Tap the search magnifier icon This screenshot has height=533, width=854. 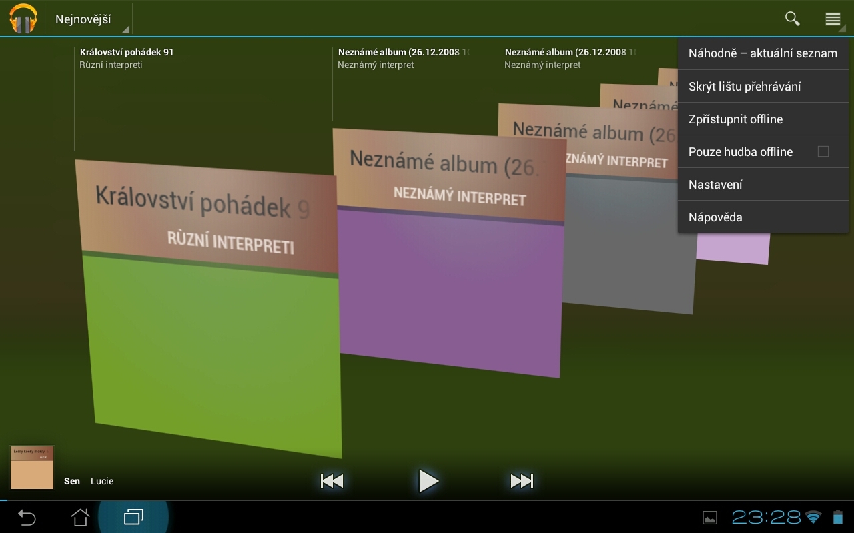[792, 19]
